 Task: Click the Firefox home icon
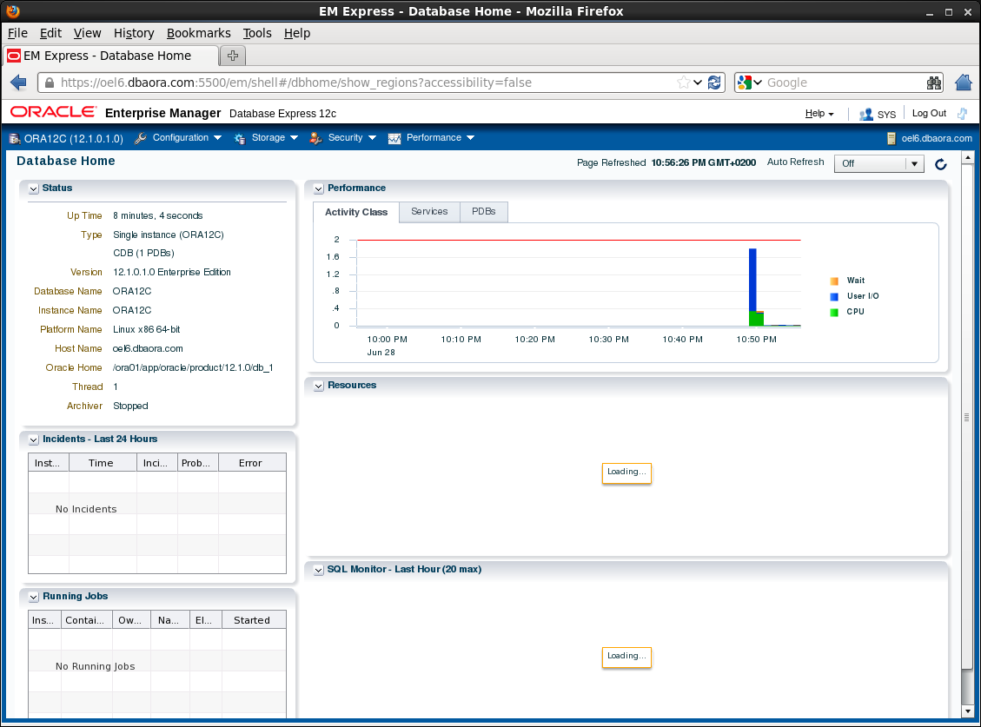pyautogui.click(x=964, y=82)
